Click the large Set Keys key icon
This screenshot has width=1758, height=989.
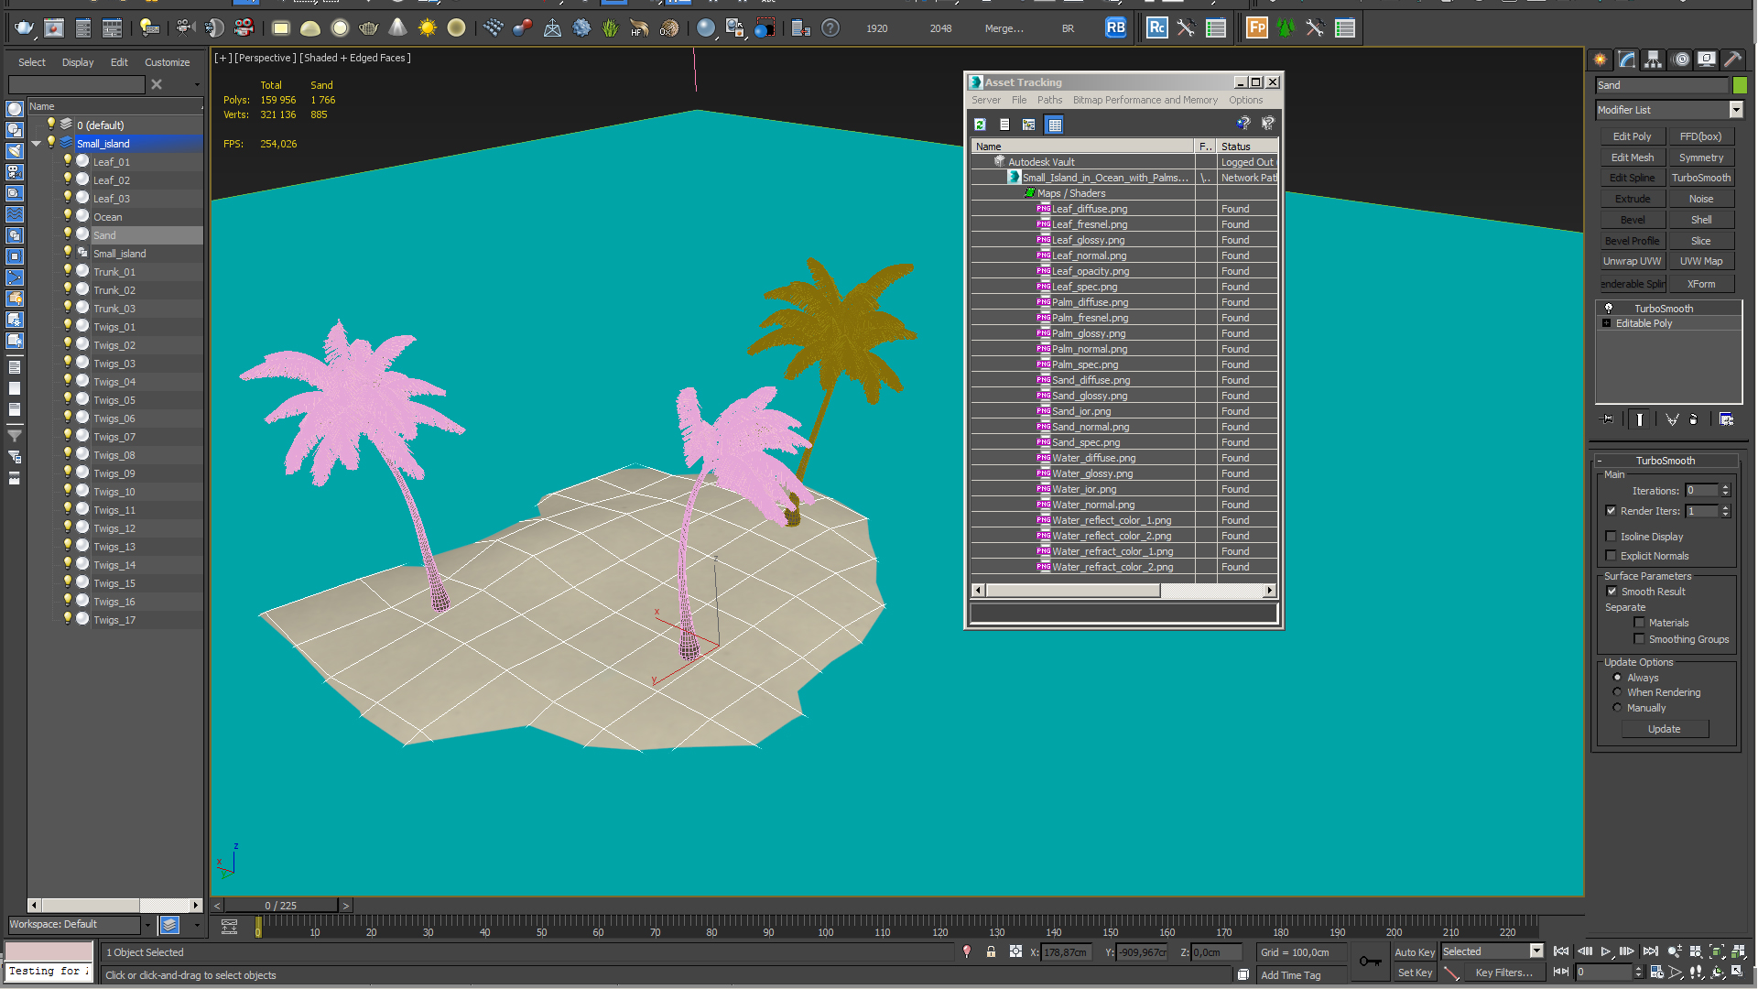pyautogui.click(x=1370, y=962)
